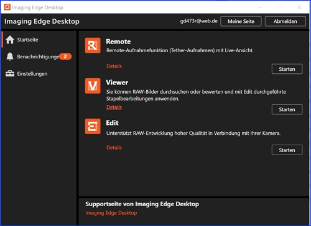Open Benachrichtigungen in sidebar

(38, 56)
